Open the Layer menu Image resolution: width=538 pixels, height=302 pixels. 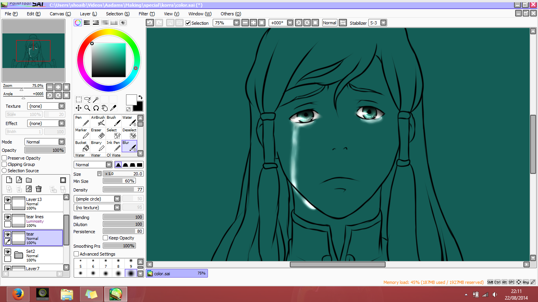[x=88, y=14]
